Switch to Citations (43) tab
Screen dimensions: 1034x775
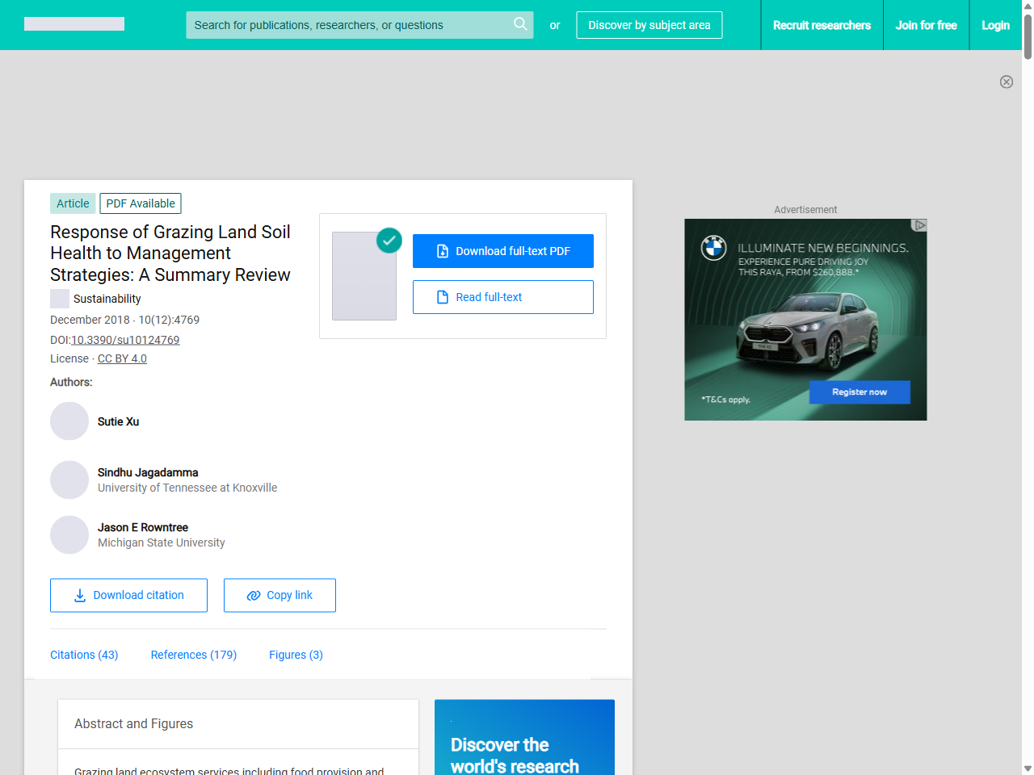click(x=84, y=655)
